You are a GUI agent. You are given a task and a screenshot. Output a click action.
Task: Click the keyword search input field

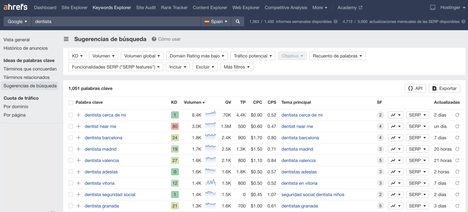tap(117, 21)
